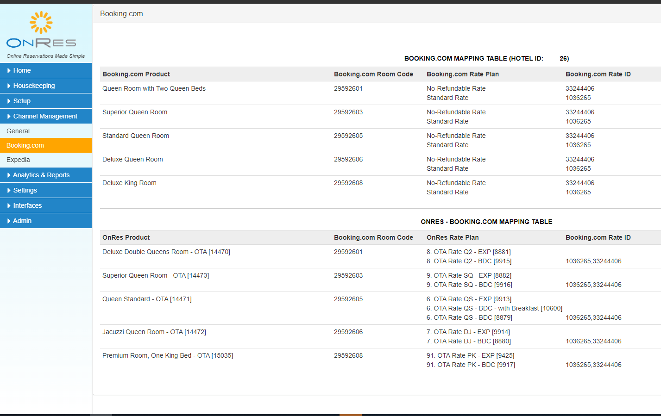Select the Booking.com sidebar item
Image resolution: width=661 pixels, height=416 pixels.
pyautogui.click(x=25, y=145)
